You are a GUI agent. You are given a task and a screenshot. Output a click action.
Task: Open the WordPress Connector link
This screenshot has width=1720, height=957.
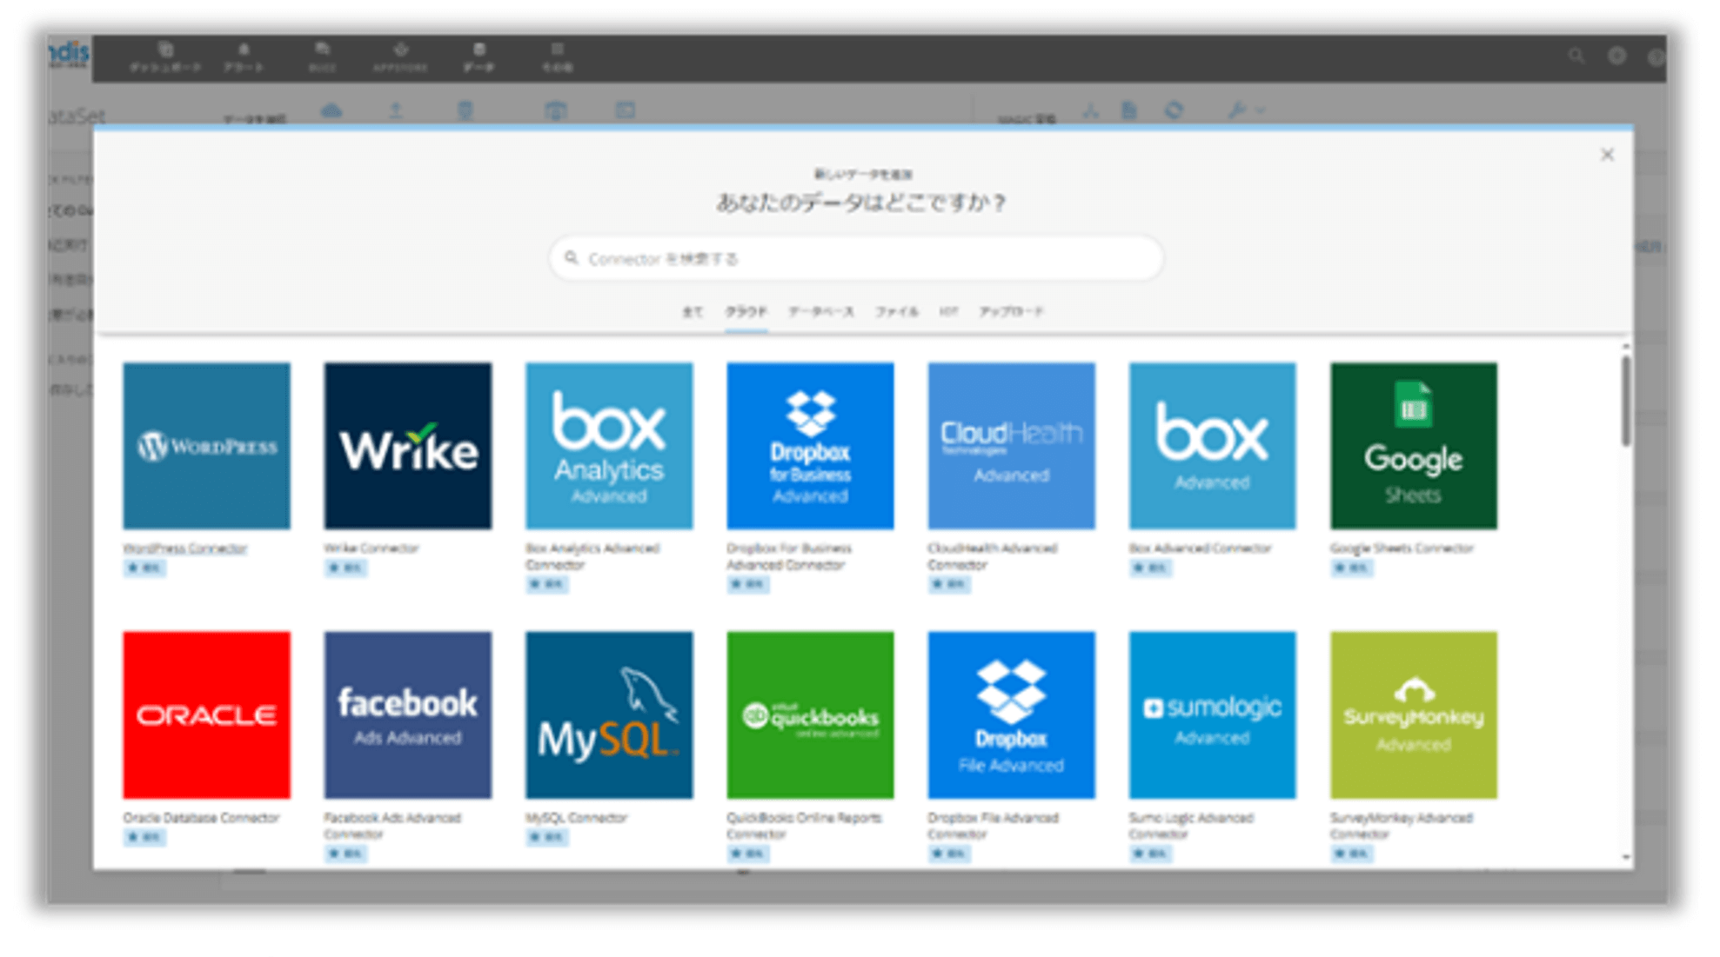click(184, 548)
